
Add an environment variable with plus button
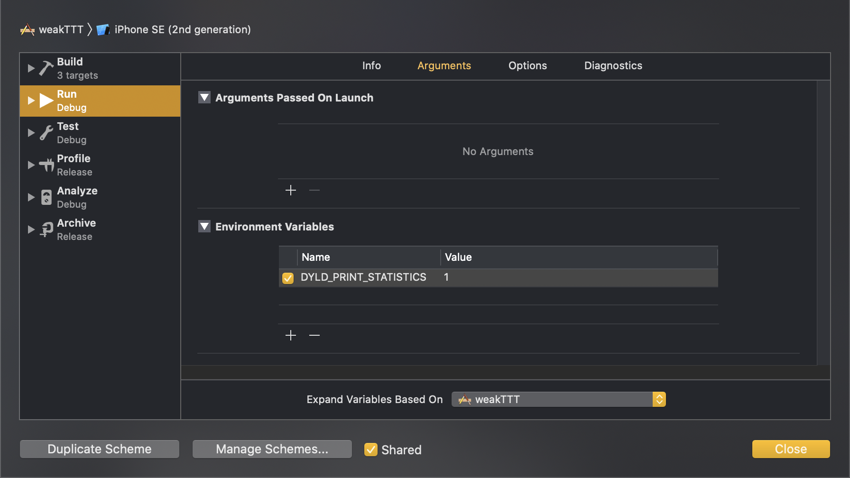point(291,335)
